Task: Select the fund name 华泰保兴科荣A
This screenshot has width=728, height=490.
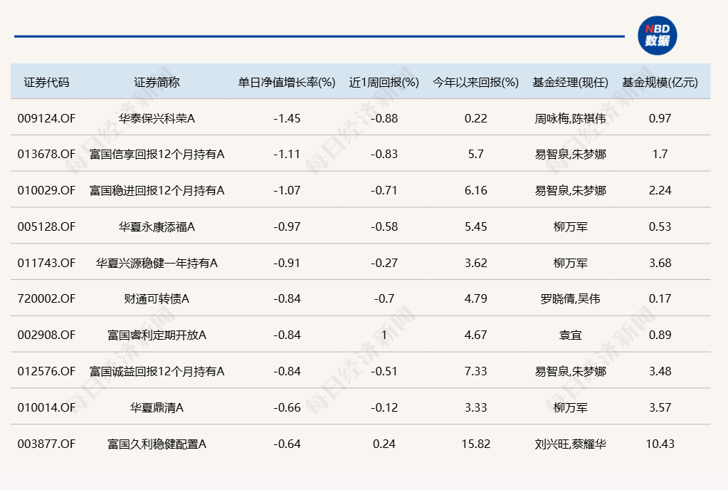Action: pos(157,118)
